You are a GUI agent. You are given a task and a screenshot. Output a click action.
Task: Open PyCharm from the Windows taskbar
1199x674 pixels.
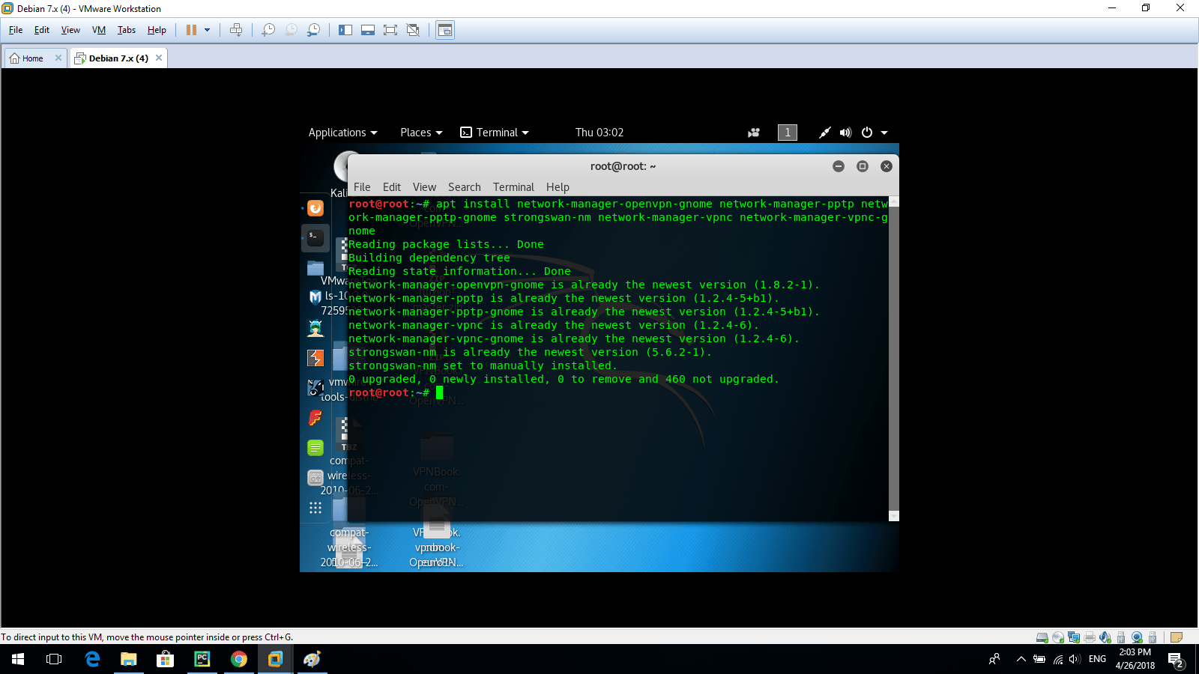[202, 659]
